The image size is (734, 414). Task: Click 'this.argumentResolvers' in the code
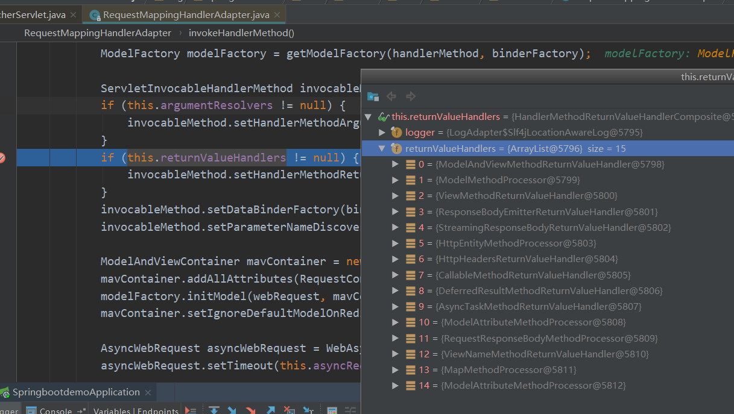coord(200,105)
